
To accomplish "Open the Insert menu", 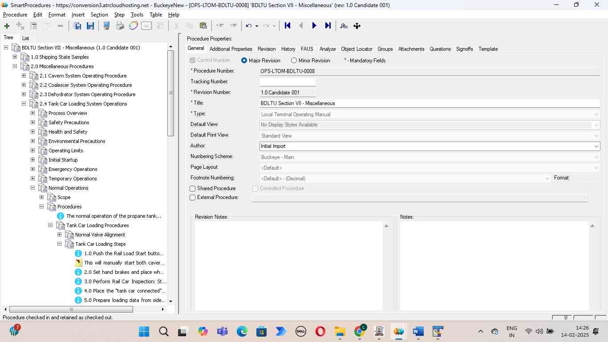I will [x=78, y=15].
